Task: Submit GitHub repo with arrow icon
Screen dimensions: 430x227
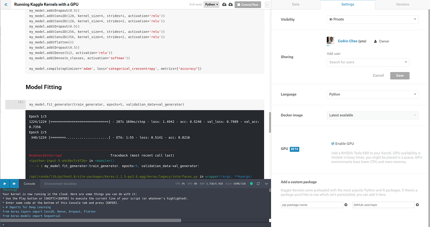Action: coord(418,205)
